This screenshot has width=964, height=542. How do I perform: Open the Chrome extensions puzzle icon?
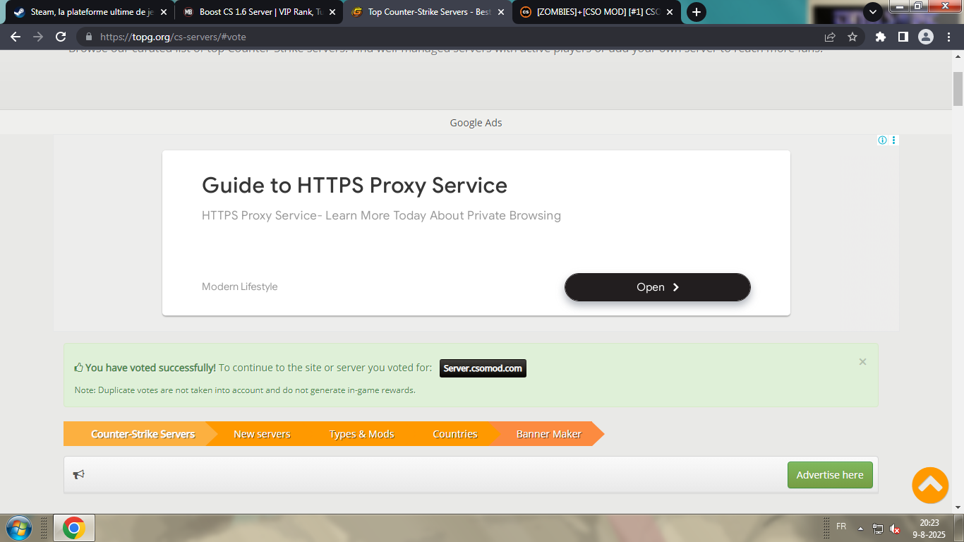880,37
